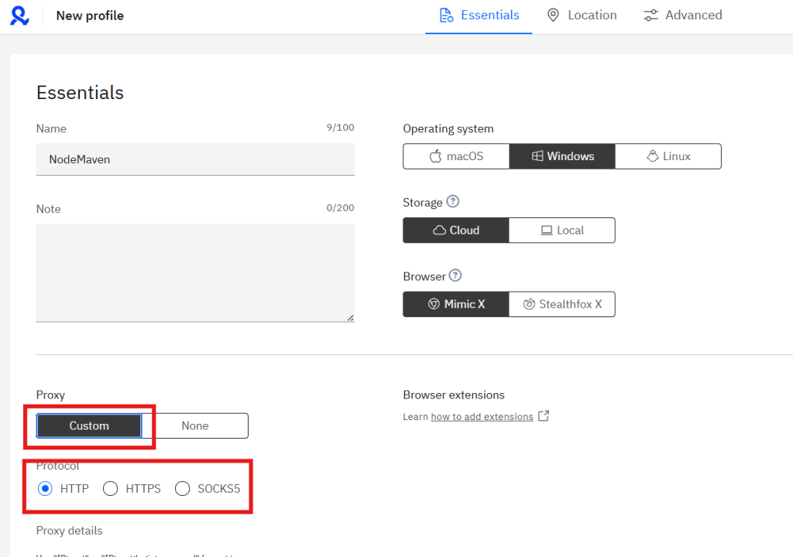This screenshot has height=557, width=793.
Task: Select macOS as operating system
Action: [456, 156]
